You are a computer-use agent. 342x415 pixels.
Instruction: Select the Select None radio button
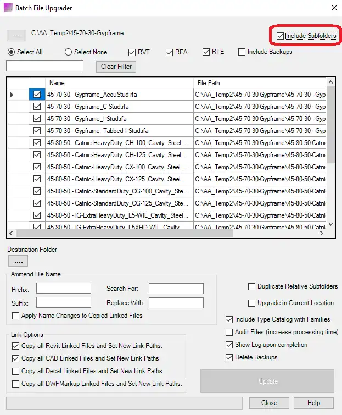coord(69,52)
